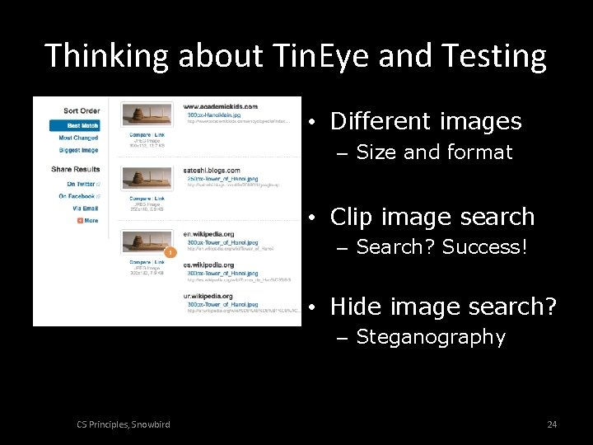
Task: Open the satoshi.blogs.com result thumbnail
Action: pos(147,178)
